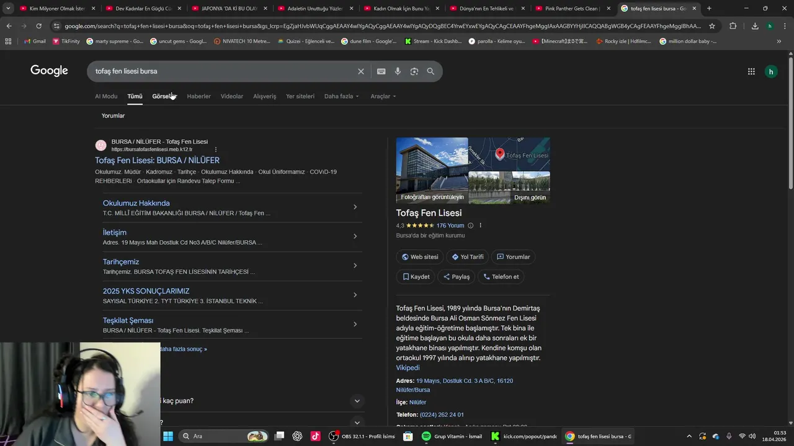This screenshot has height=446, width=794.
Task: Open the 176 Yorum reviews link
Action: (x=450, y=225)
